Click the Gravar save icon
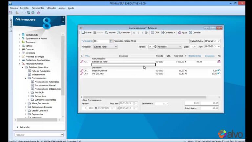The height and width of the screenshot is (142, 252). (x=83, y=33)
